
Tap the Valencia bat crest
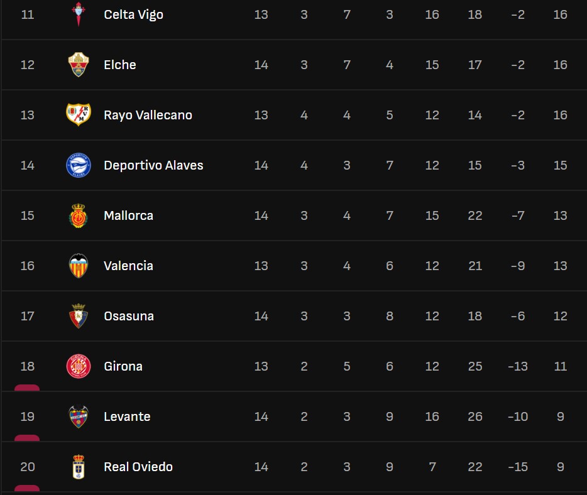[x=79, y=266]
